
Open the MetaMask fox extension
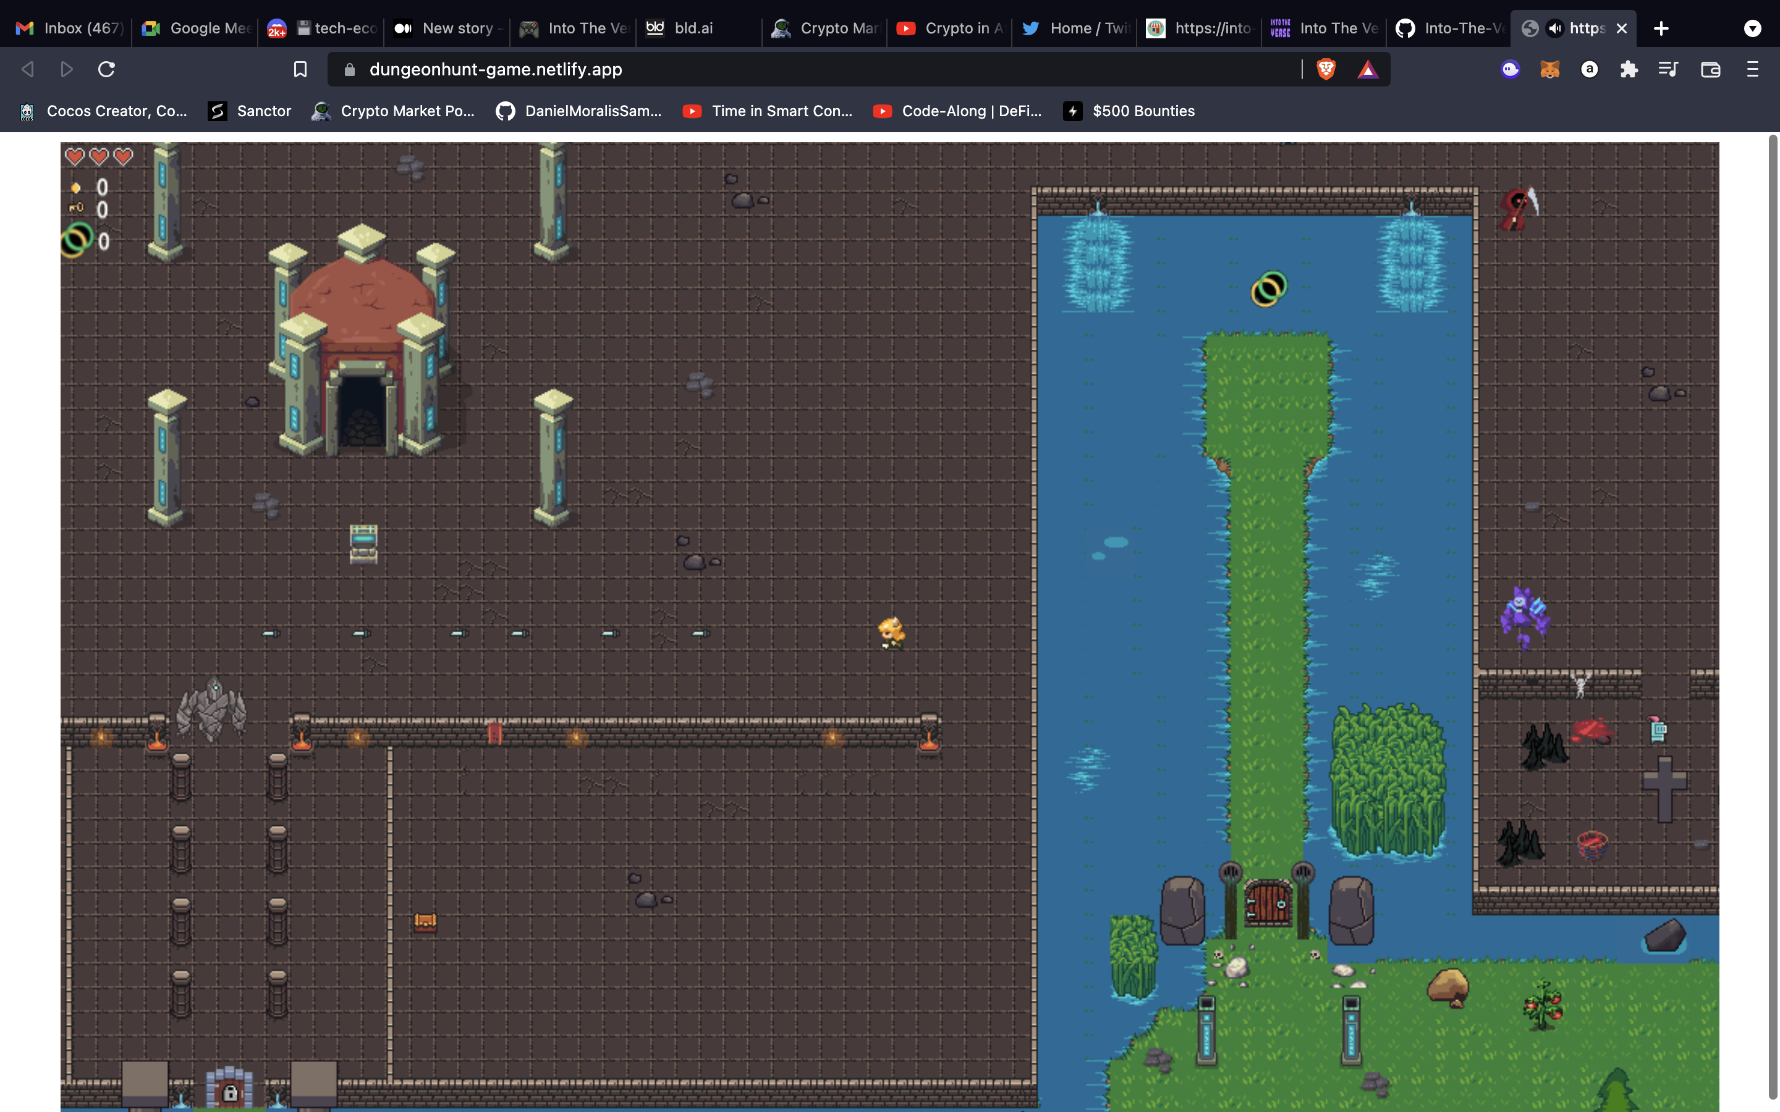(x=1550, y=69)
